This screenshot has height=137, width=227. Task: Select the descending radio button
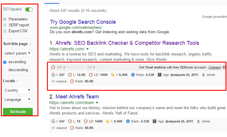click(x=5, y=70)
